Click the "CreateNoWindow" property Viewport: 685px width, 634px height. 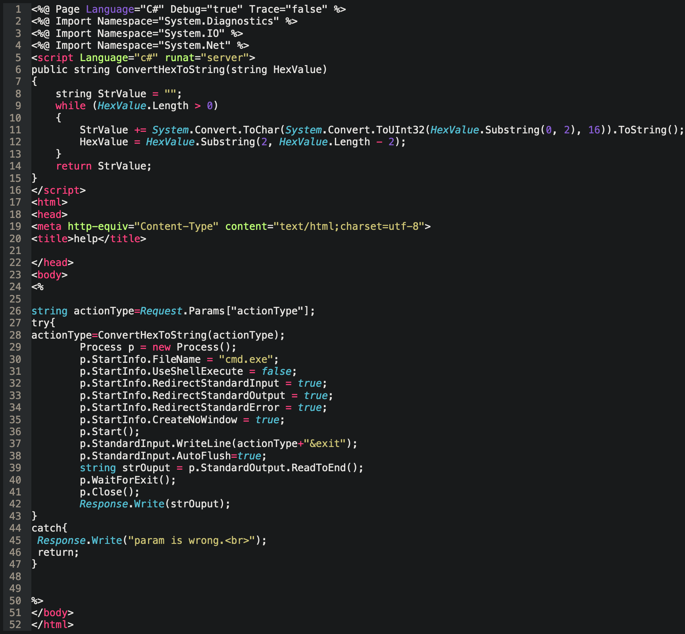coord(195,420)
